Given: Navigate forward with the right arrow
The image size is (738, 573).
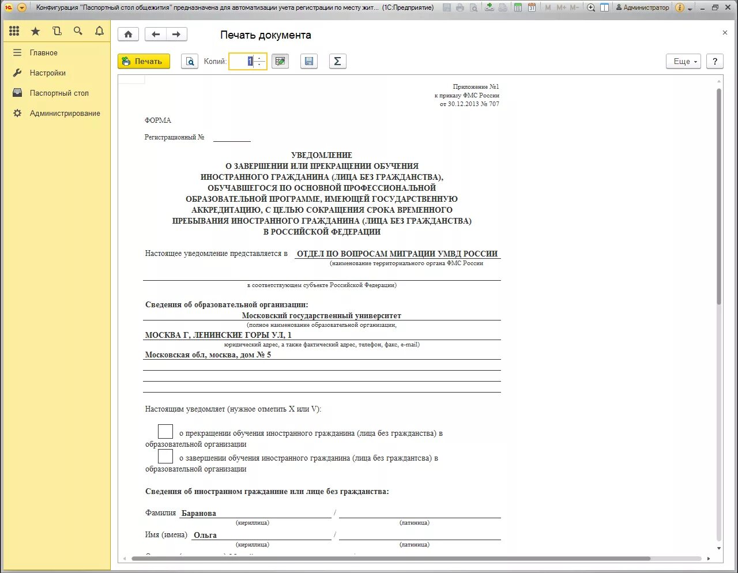Looking at the screenshot, I should click(x=176, y=35).
